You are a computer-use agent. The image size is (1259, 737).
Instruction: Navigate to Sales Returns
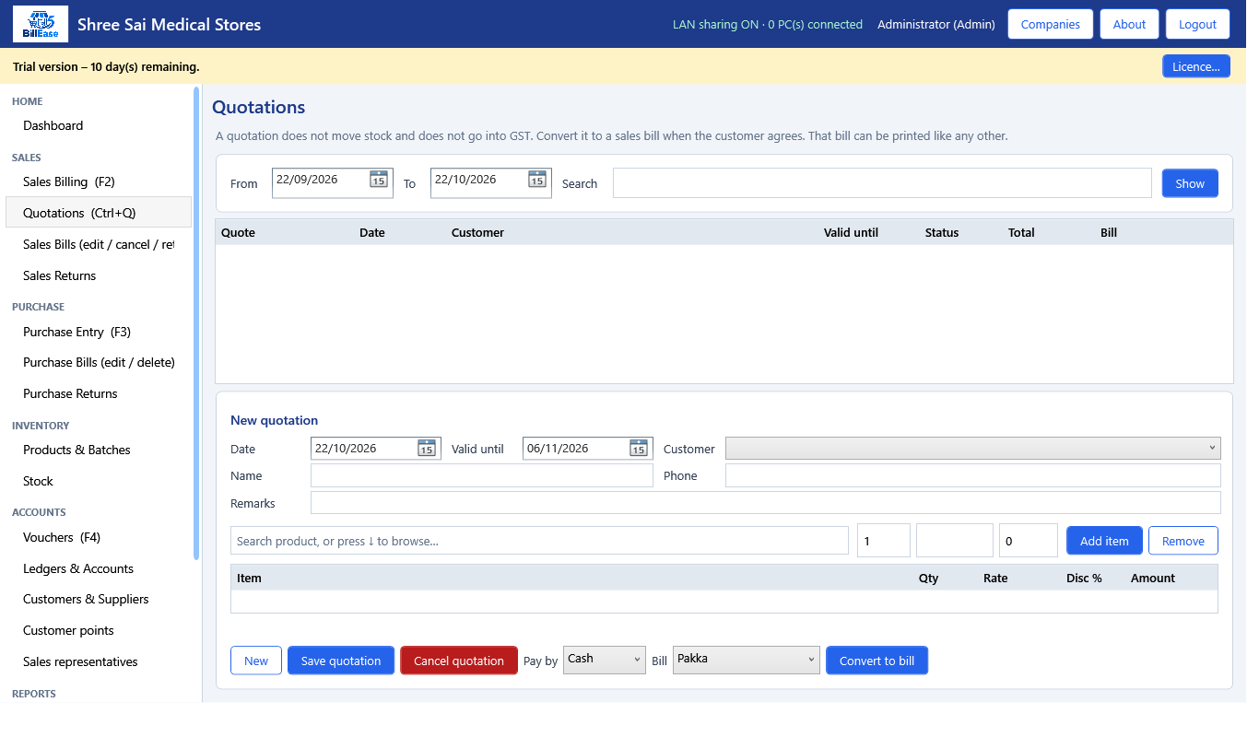(99, 275)
